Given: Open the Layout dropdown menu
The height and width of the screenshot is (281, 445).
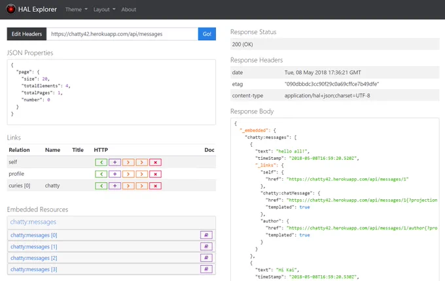Looking at the screenshot, I should 105,9.
